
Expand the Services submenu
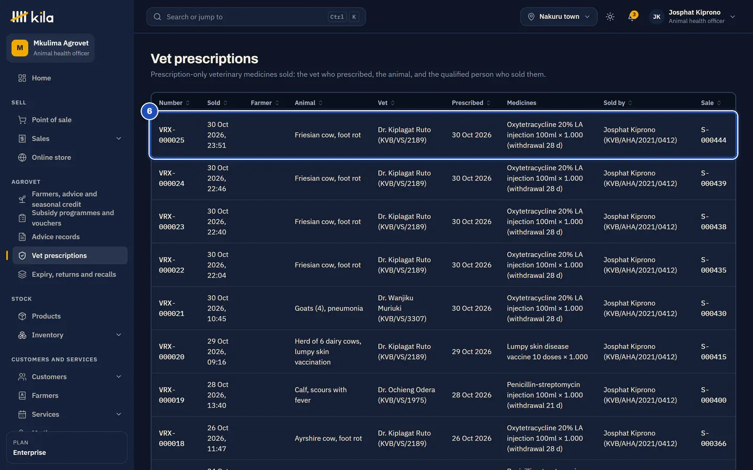coord(119,414)
